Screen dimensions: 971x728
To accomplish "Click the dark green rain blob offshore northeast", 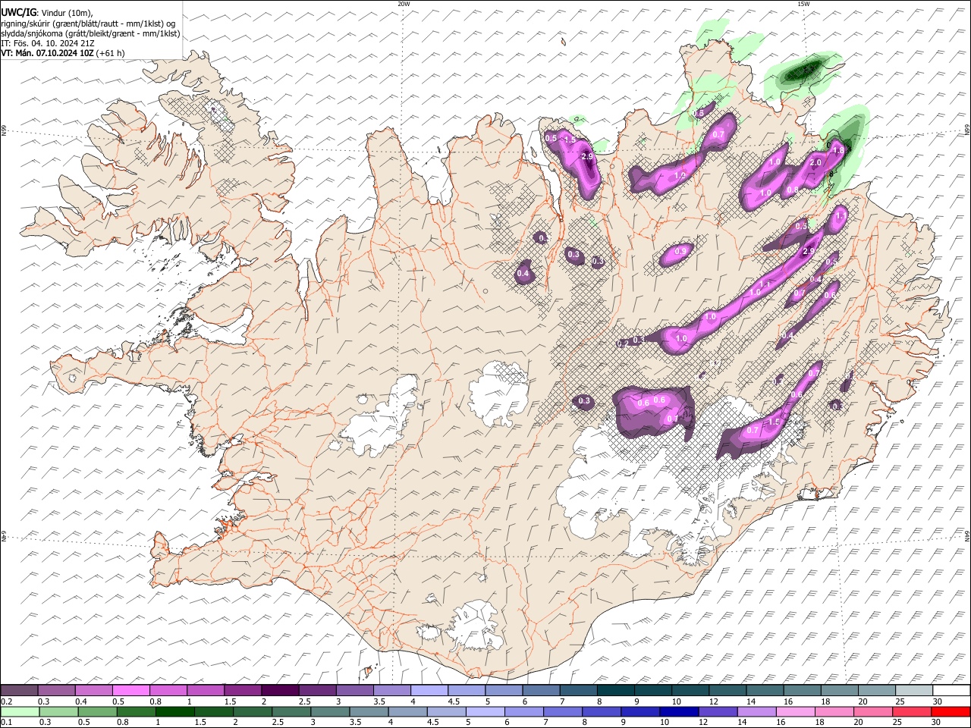I will click(x=802, y=71).
